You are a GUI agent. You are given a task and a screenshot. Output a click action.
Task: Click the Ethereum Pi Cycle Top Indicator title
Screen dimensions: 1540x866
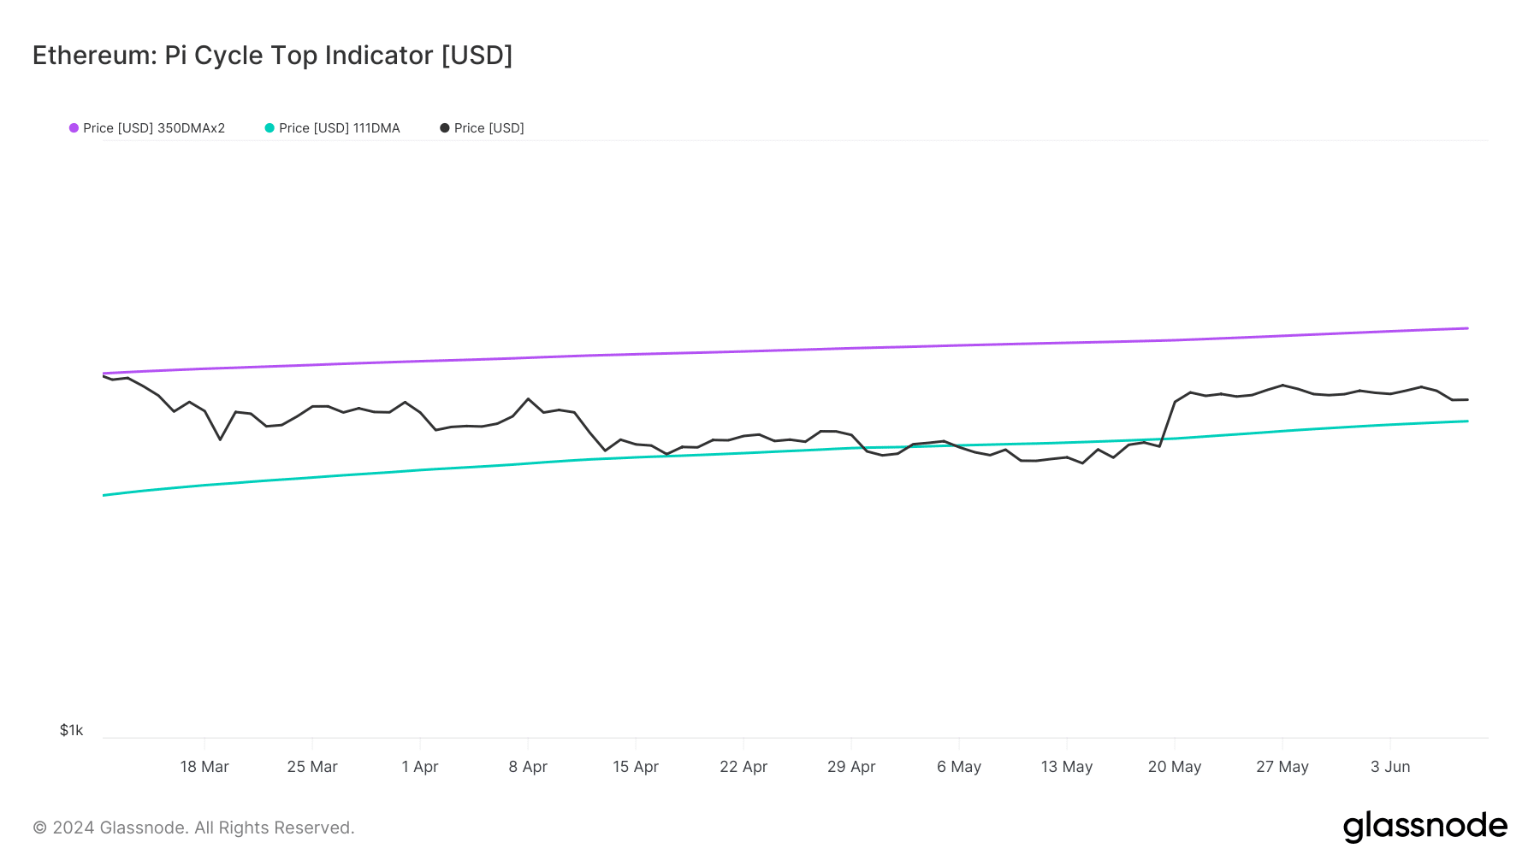pyautogui.click(x=272, y=56)
